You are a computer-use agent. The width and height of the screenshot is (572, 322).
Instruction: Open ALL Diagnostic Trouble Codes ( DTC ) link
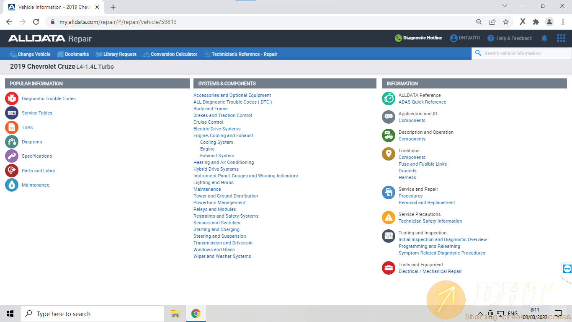(232, 102)
